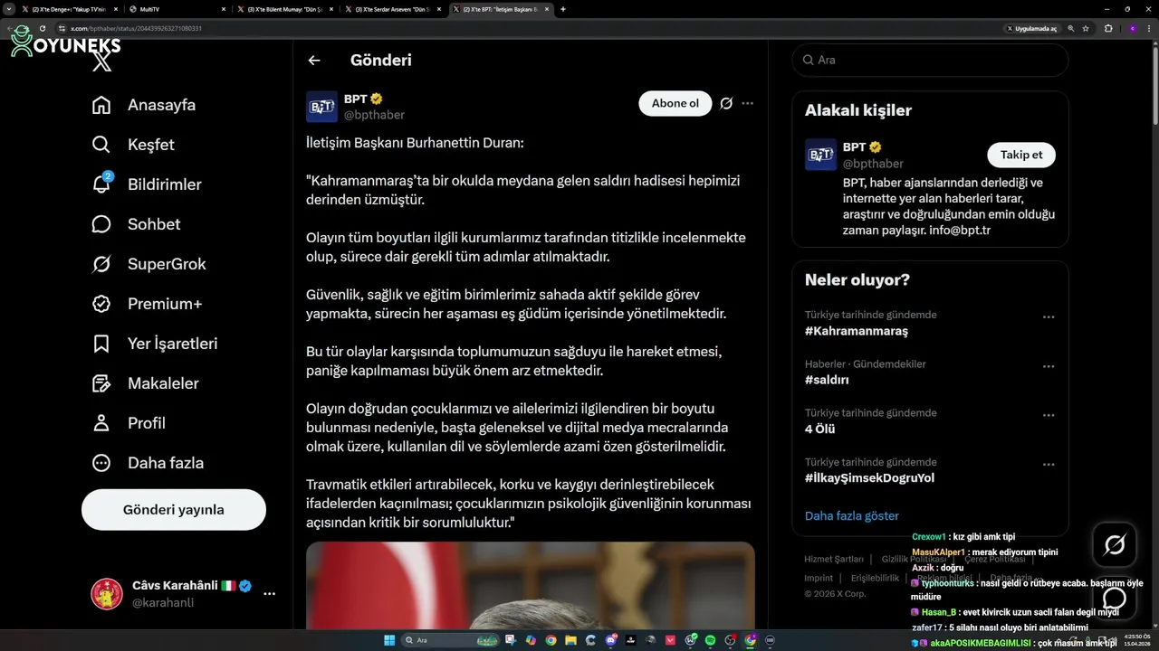
Task: Switch to X'te Serdar Arseven tab
Action: pyautogui.click(x=395, y=9)
